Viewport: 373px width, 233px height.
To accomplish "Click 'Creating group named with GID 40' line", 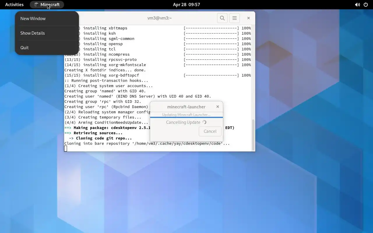I will click(x=105, y=91).
